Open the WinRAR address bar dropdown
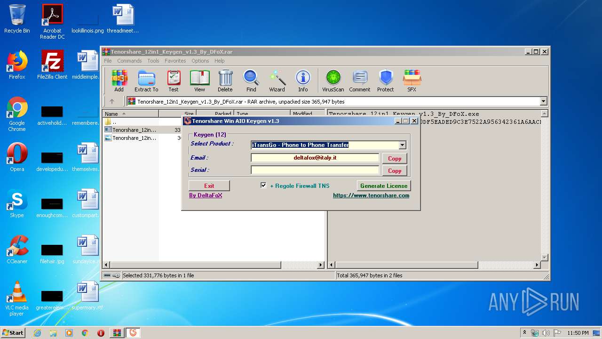Image resolution: width=602 pixels, height=339 pixels. tap(544, 101)
